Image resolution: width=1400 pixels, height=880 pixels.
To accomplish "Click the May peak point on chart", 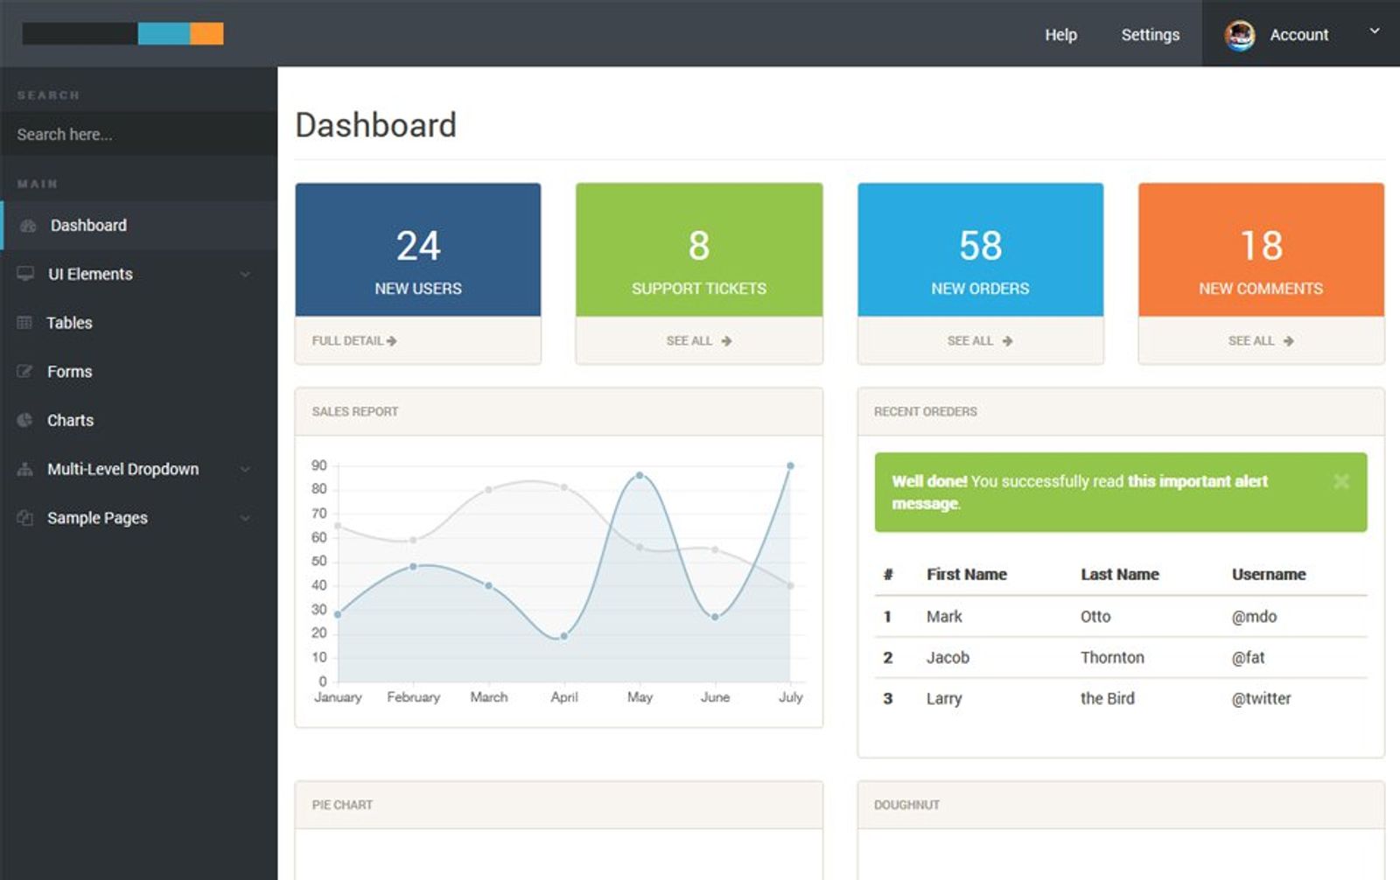I will tap(640, 475).
